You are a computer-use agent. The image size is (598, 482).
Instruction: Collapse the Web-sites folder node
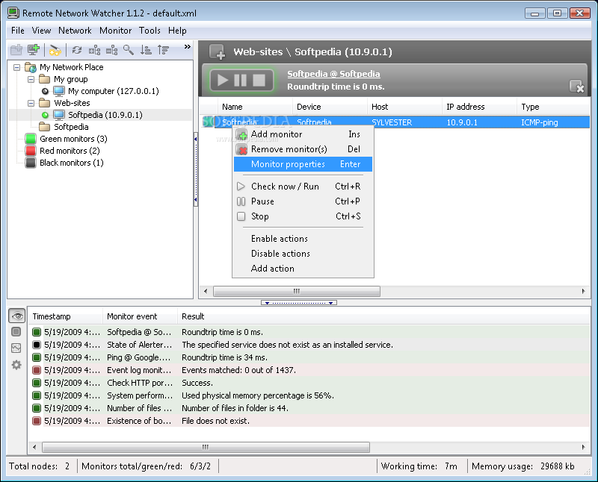pyautogui.click(x=31, y=103)
